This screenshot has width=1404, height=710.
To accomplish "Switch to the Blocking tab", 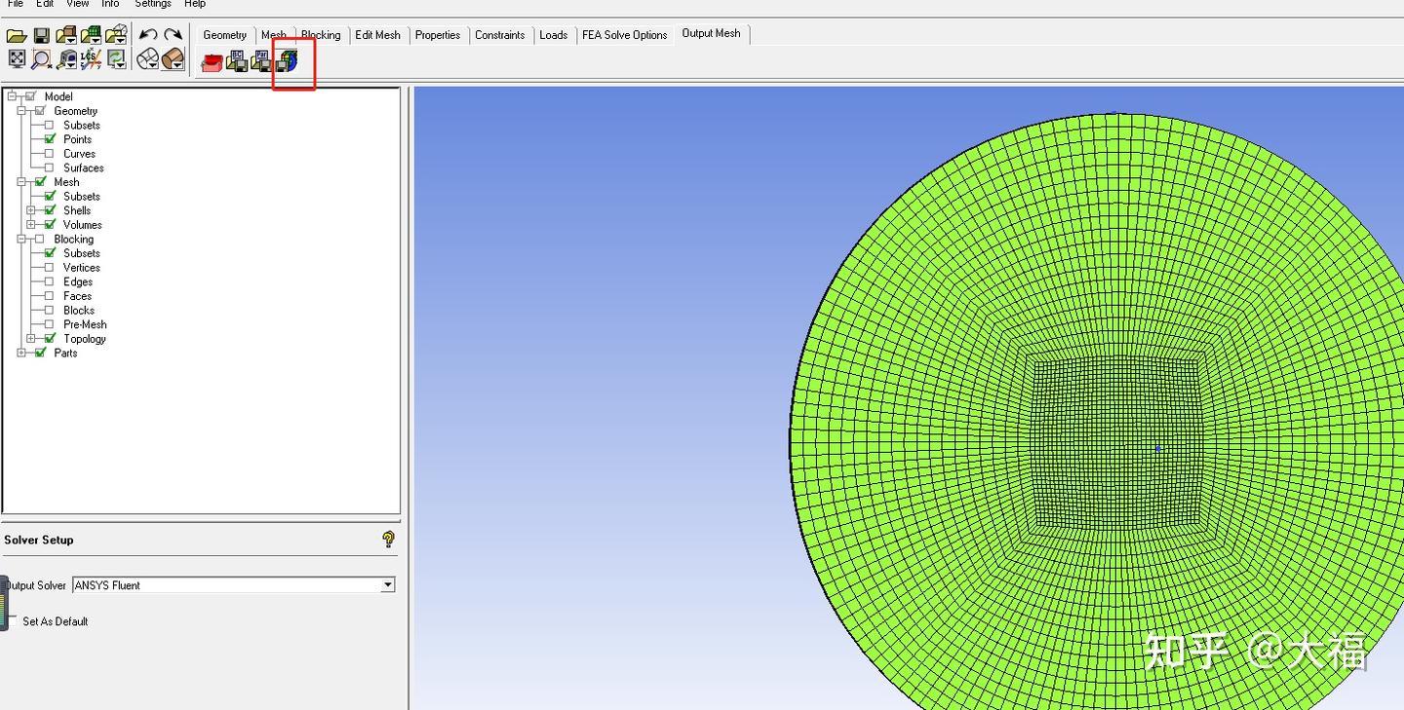I will click(321, 35).
